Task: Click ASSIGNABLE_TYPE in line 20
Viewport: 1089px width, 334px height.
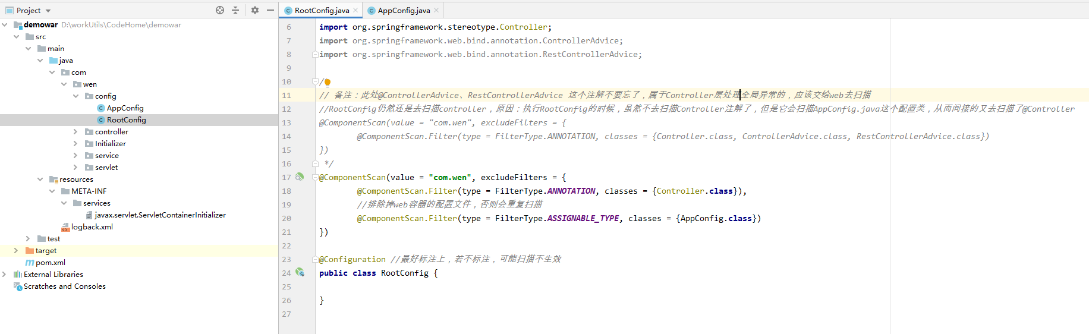Action: 583,219
